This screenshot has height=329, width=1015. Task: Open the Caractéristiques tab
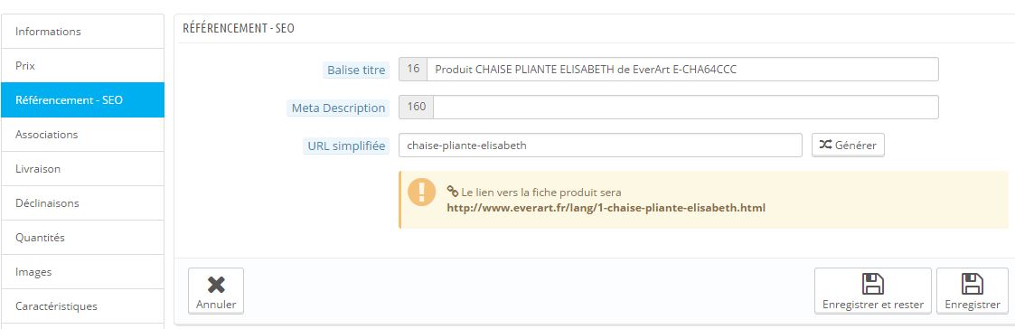(82, 306)
